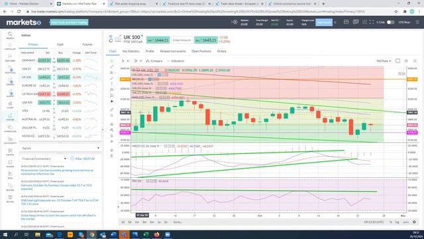This screenshot has height=239, width=424.
Task: Open chart settings gear at top right of chart
Action: 406,61
